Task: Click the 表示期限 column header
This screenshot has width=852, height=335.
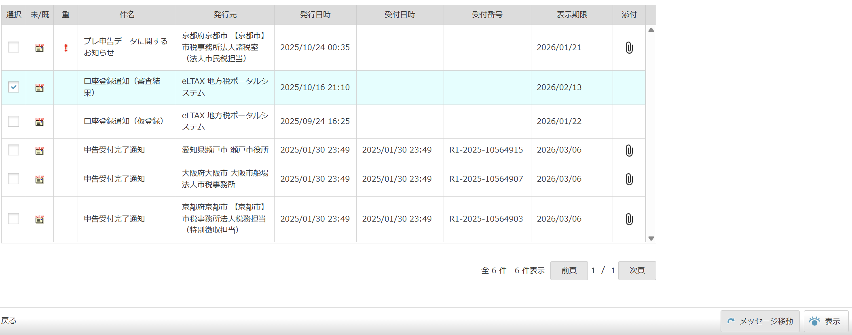Action: click(571, 15)
